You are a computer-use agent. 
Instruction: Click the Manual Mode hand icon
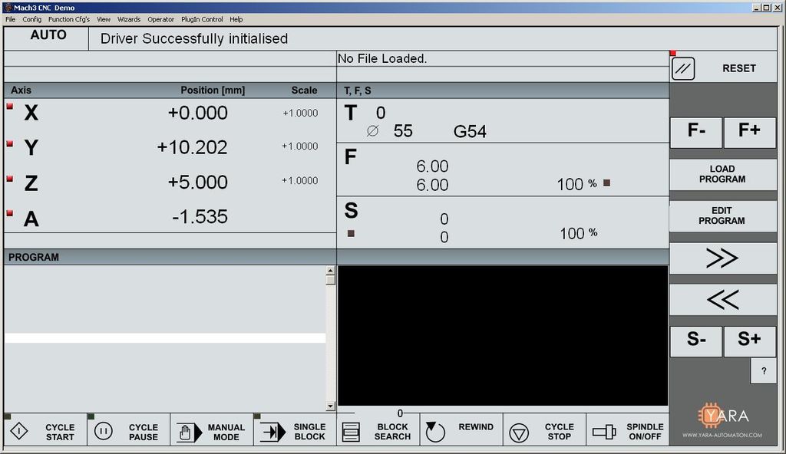(x=189, y=432)
